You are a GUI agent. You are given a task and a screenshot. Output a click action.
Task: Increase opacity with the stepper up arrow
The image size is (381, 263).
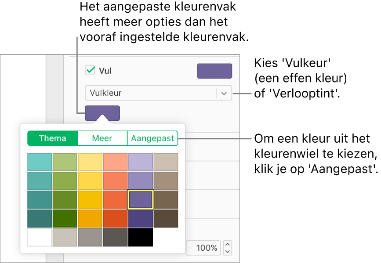[228, 245]
